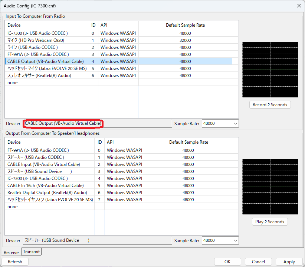Select 'none' in the output device list
This screenshot has width=305, height=267.
[x=119, y=207]
